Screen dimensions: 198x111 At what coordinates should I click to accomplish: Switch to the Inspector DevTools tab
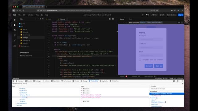click(20, 81)
